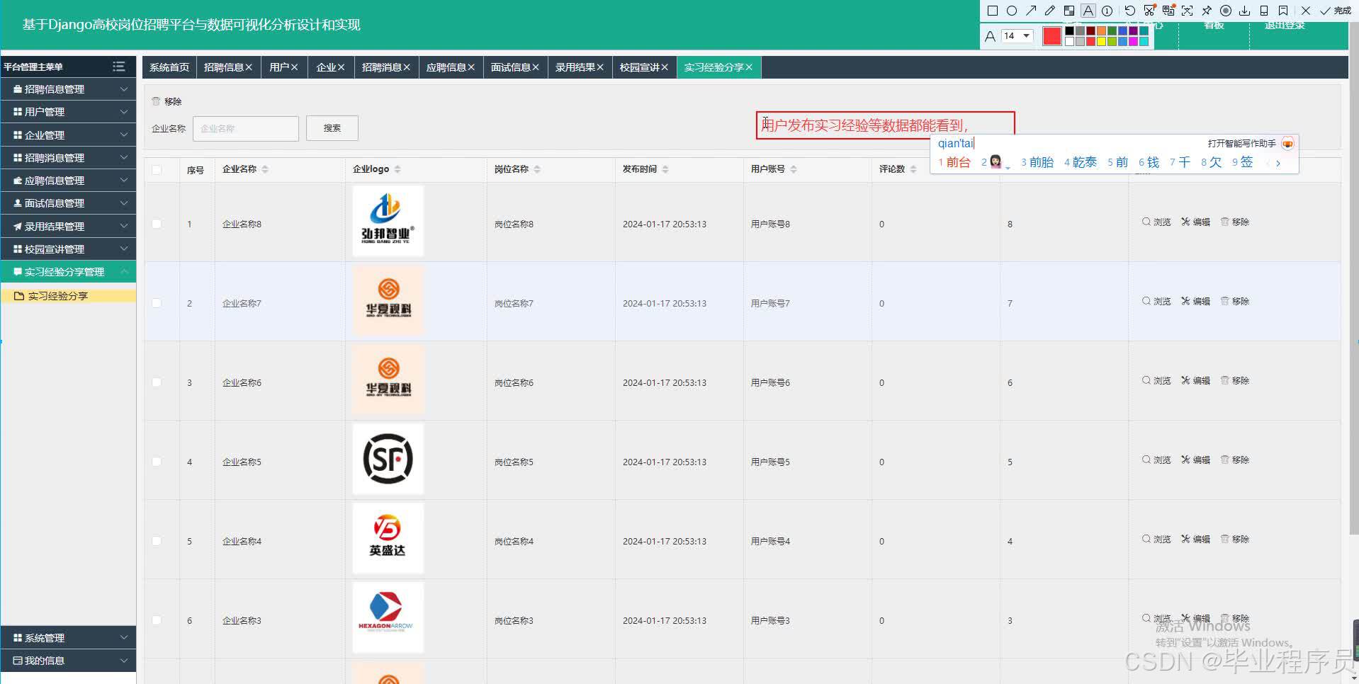The height and width of the screenshot is (684, 1359).
Task: Sort table by 岗位名称 column
Action: (x=537, y=169)
